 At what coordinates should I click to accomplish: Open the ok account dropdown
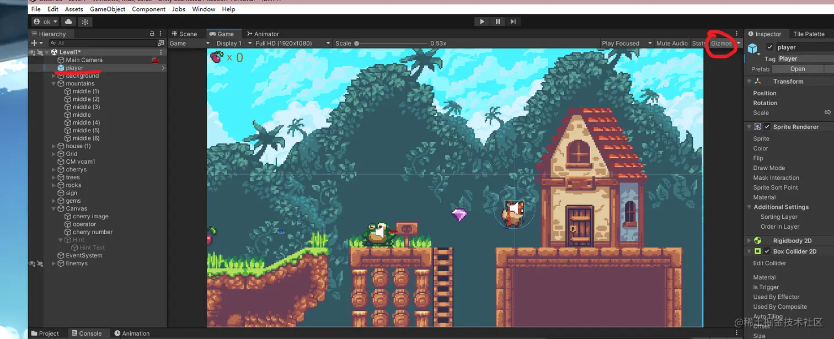(x=45, y=21)
